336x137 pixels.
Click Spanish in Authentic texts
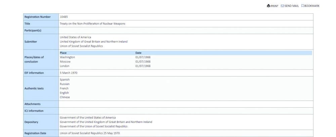pyautogui.click(x=65, y=80)
